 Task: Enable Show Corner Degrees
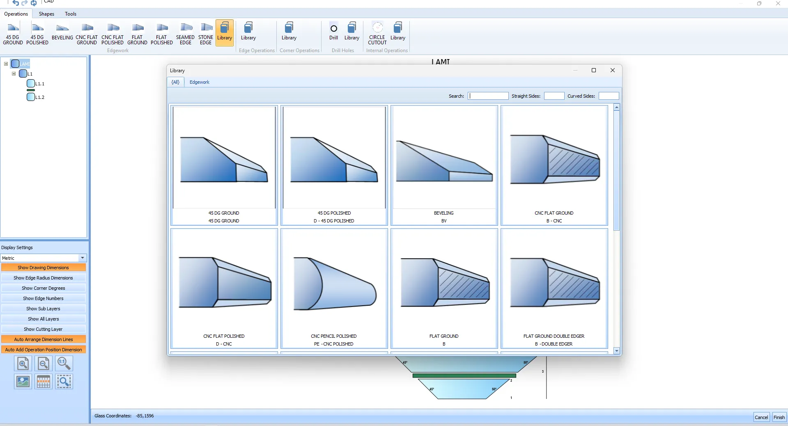pos(44,288)
